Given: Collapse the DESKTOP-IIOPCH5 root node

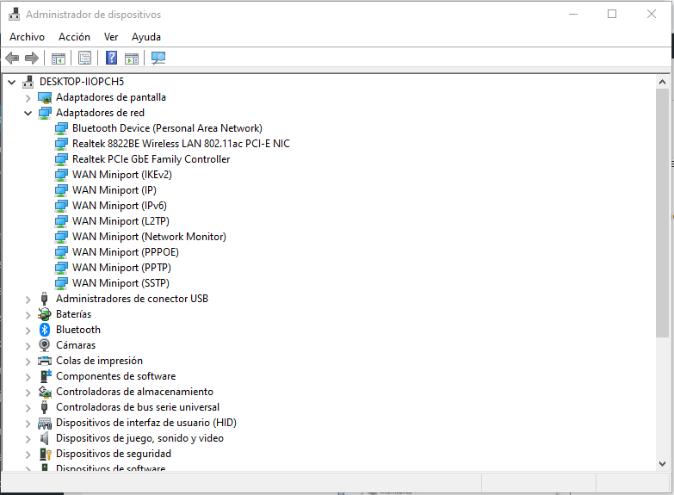Looking at the screenshot, I should [11, 82].
